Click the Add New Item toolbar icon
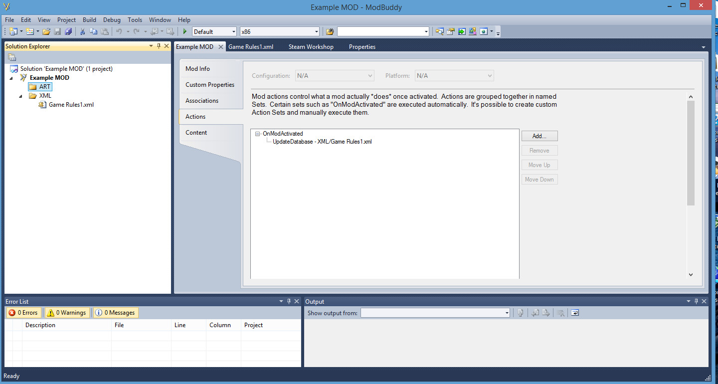 tap(30, 31)
